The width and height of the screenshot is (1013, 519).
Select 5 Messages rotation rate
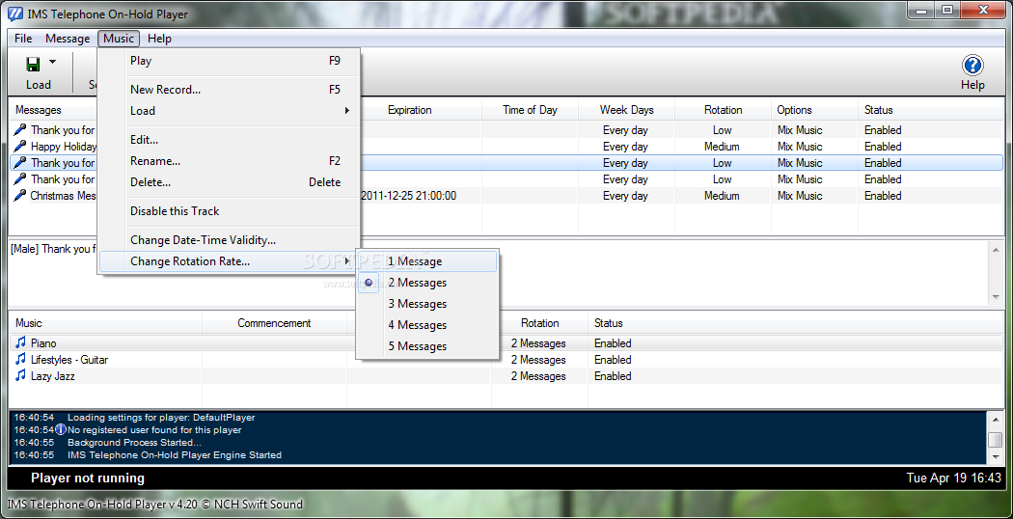tap(427, 346)
